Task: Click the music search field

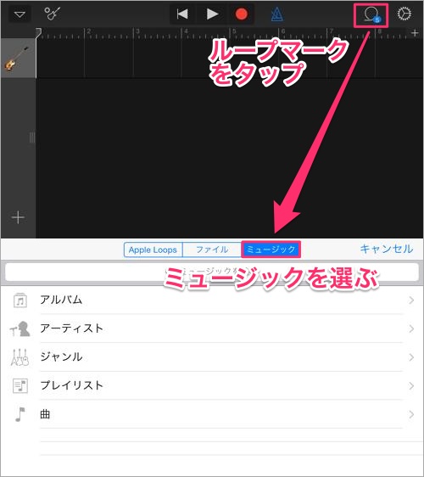Action: coord(212,272)
